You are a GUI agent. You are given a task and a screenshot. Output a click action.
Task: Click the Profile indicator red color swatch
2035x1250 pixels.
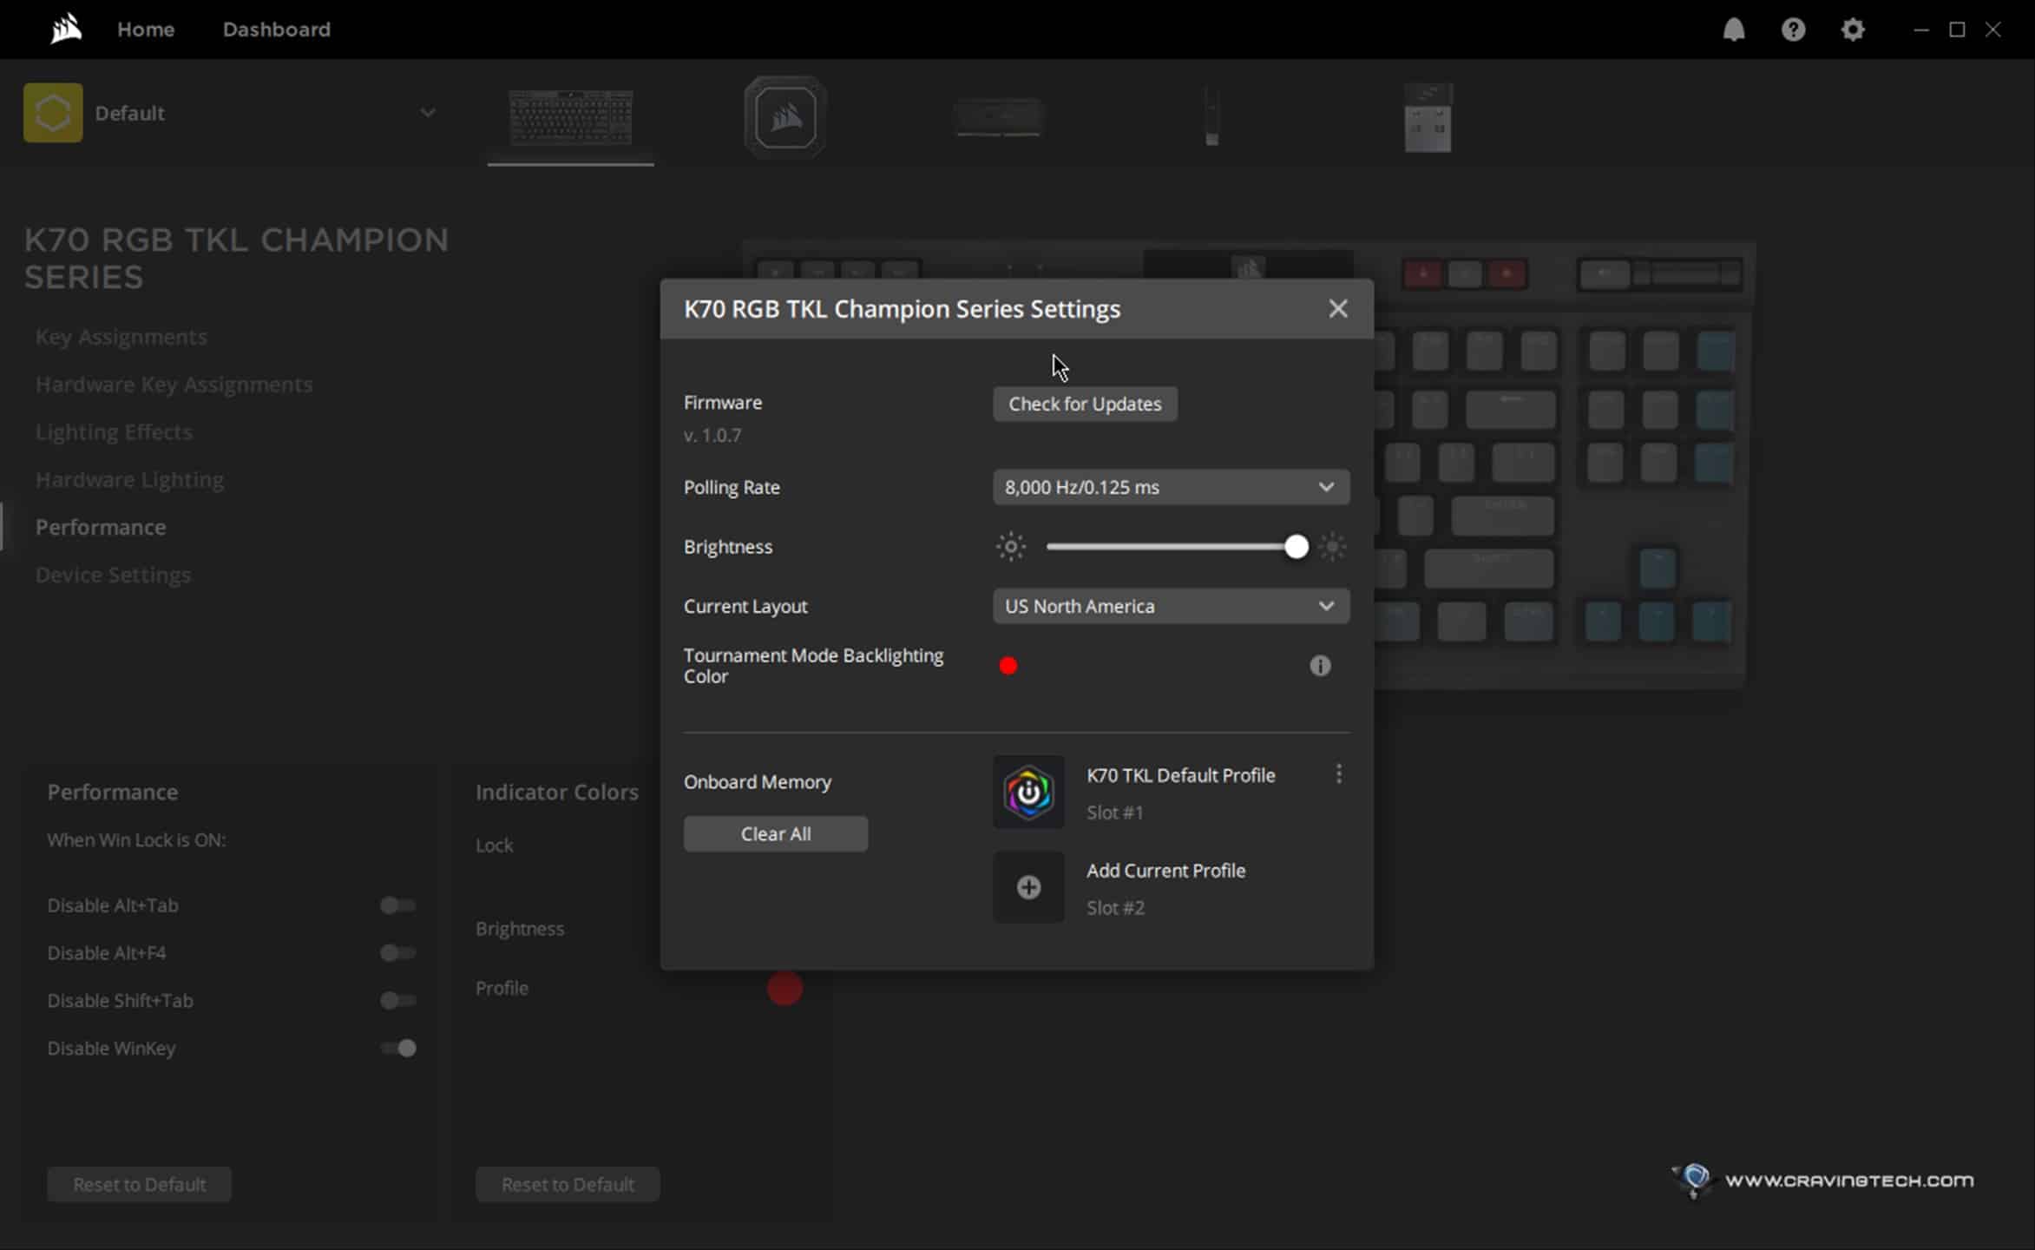click(784, 988)
